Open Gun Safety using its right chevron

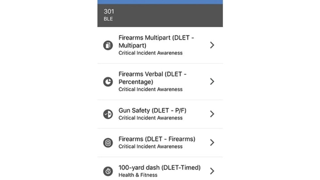click(212, 114)
